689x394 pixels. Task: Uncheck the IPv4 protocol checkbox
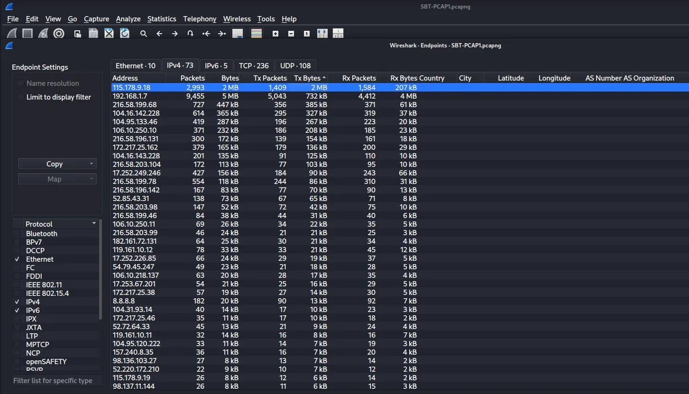(18, 302)
